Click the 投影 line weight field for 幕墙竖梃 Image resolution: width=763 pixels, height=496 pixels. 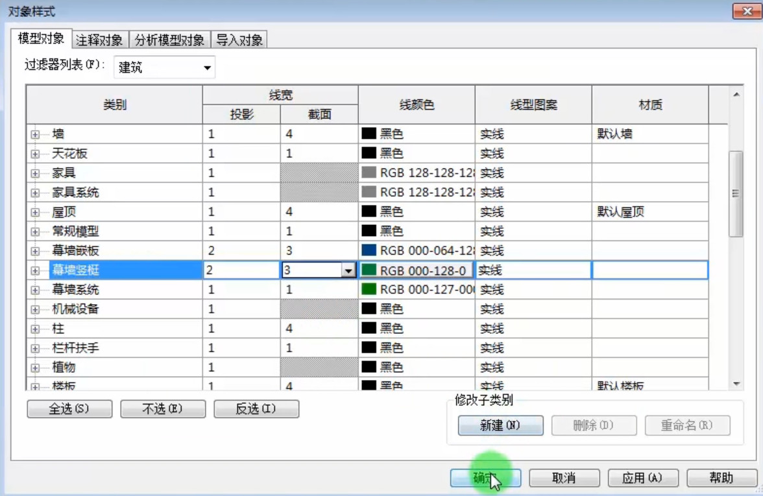241,270
